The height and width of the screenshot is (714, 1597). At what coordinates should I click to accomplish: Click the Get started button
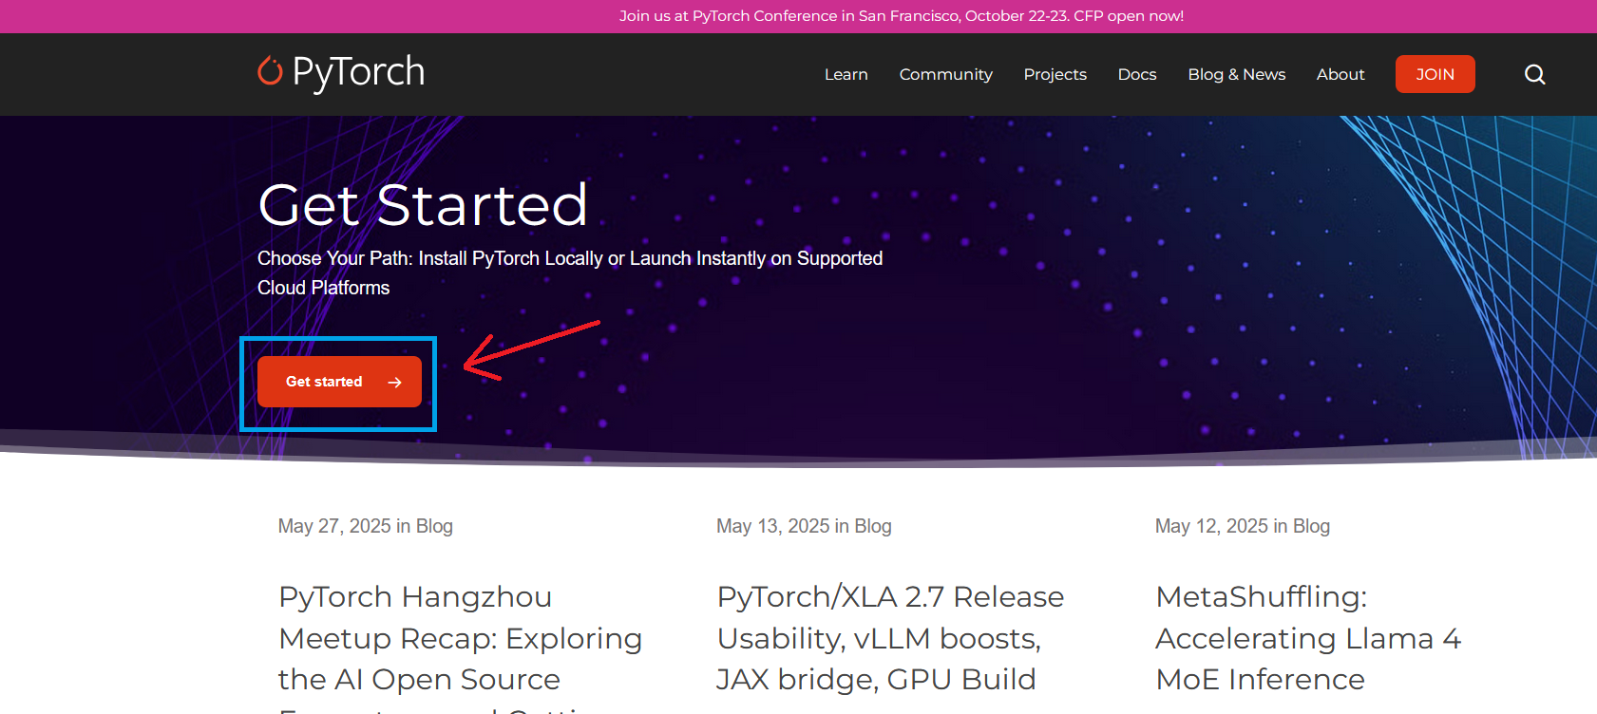[x=339, y=382]
